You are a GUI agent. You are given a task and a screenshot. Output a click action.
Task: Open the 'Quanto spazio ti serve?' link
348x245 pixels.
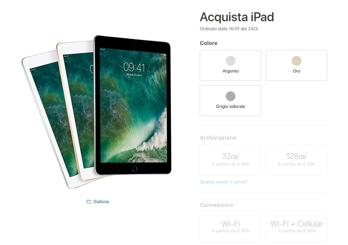click(x=223, y=182)
